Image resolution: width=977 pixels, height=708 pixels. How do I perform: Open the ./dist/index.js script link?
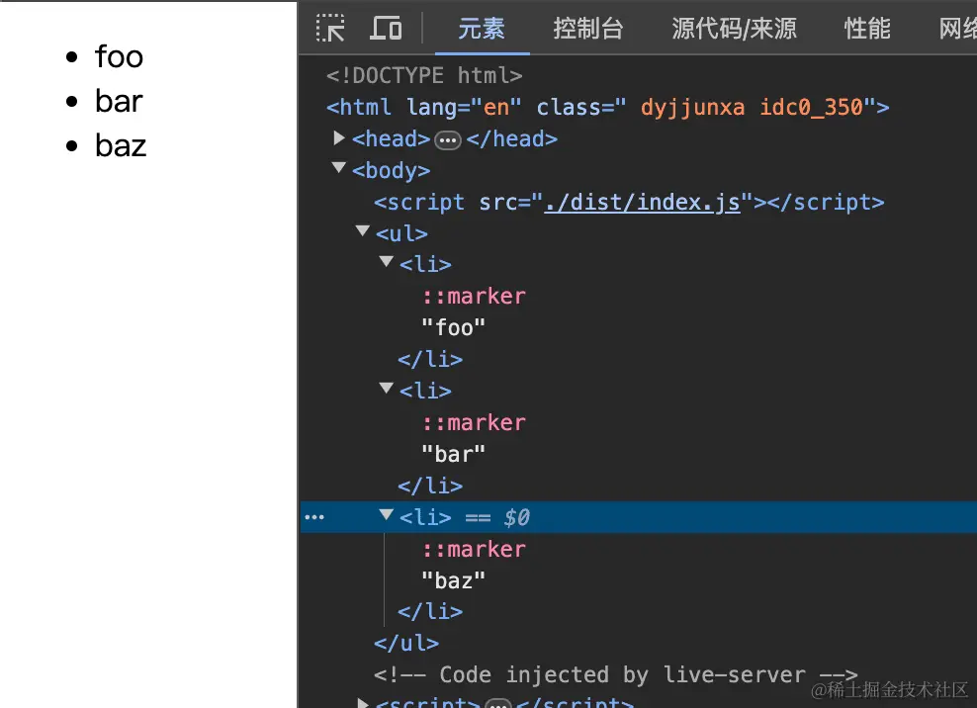click(642, 203)
